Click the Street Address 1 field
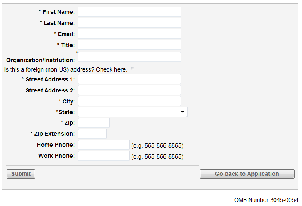 [129, 79]
